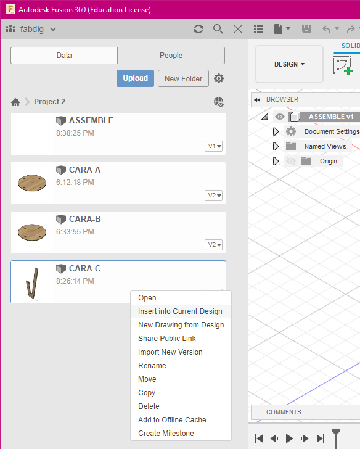This screenshot has width=360, height=449.
Task: Expand Named Views in the browser
Action: [x=276, y=146]
